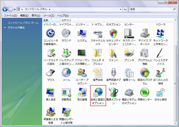This screenshot has width=179, height=127.
Task: Open the 個人設定 icon
Action: 51,92
